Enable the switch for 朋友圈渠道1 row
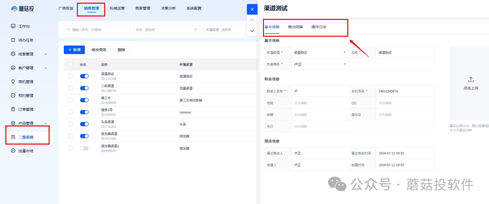The height and width of the screenshot is (204, 489). tap(84, 148)
